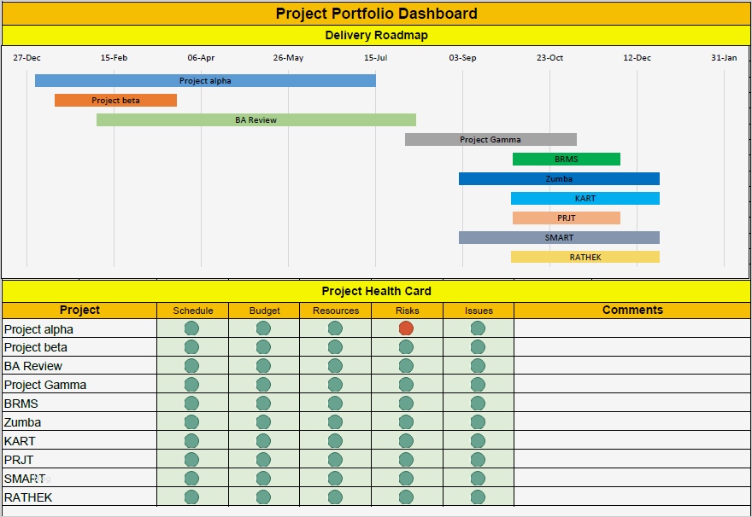Viewport: 752px width, 517px height.
Task: Select the Budget status dot for Project Gamma
Action: tap(262, 384)
